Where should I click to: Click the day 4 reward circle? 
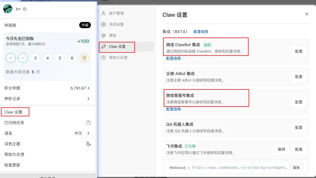(x=48, y=58)
